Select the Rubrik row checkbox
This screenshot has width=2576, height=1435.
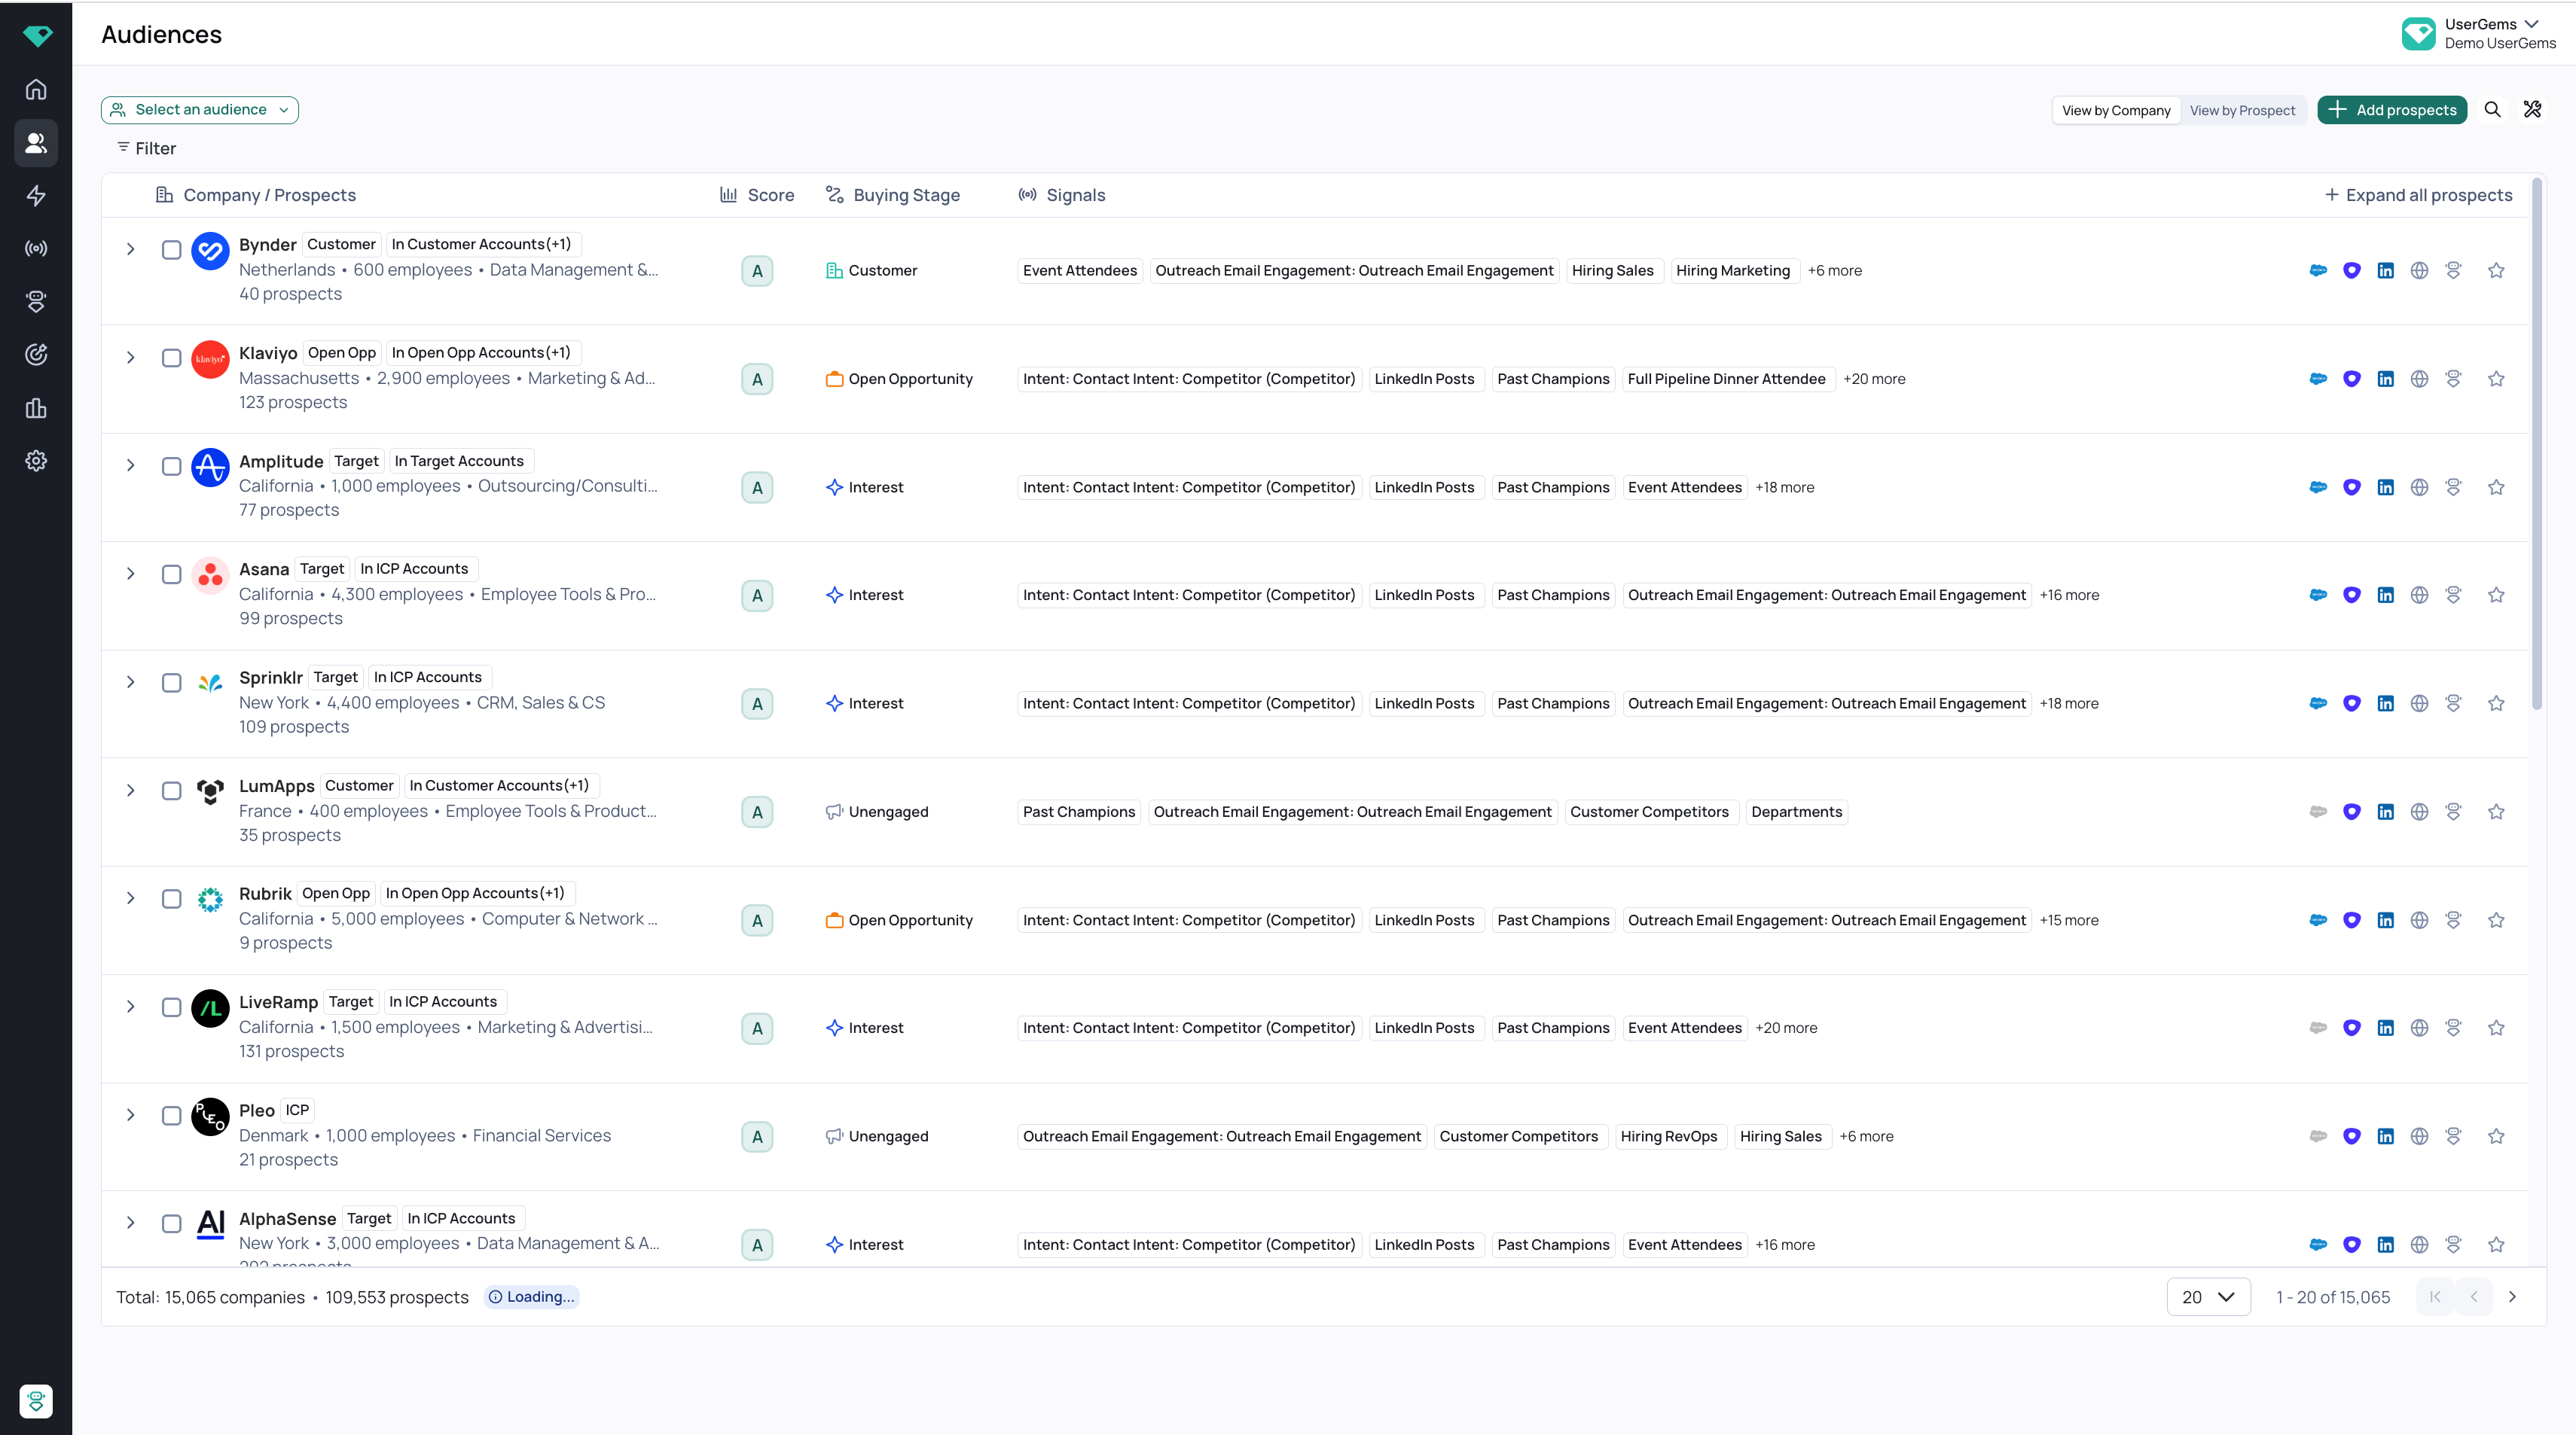(x=172, y=900)
